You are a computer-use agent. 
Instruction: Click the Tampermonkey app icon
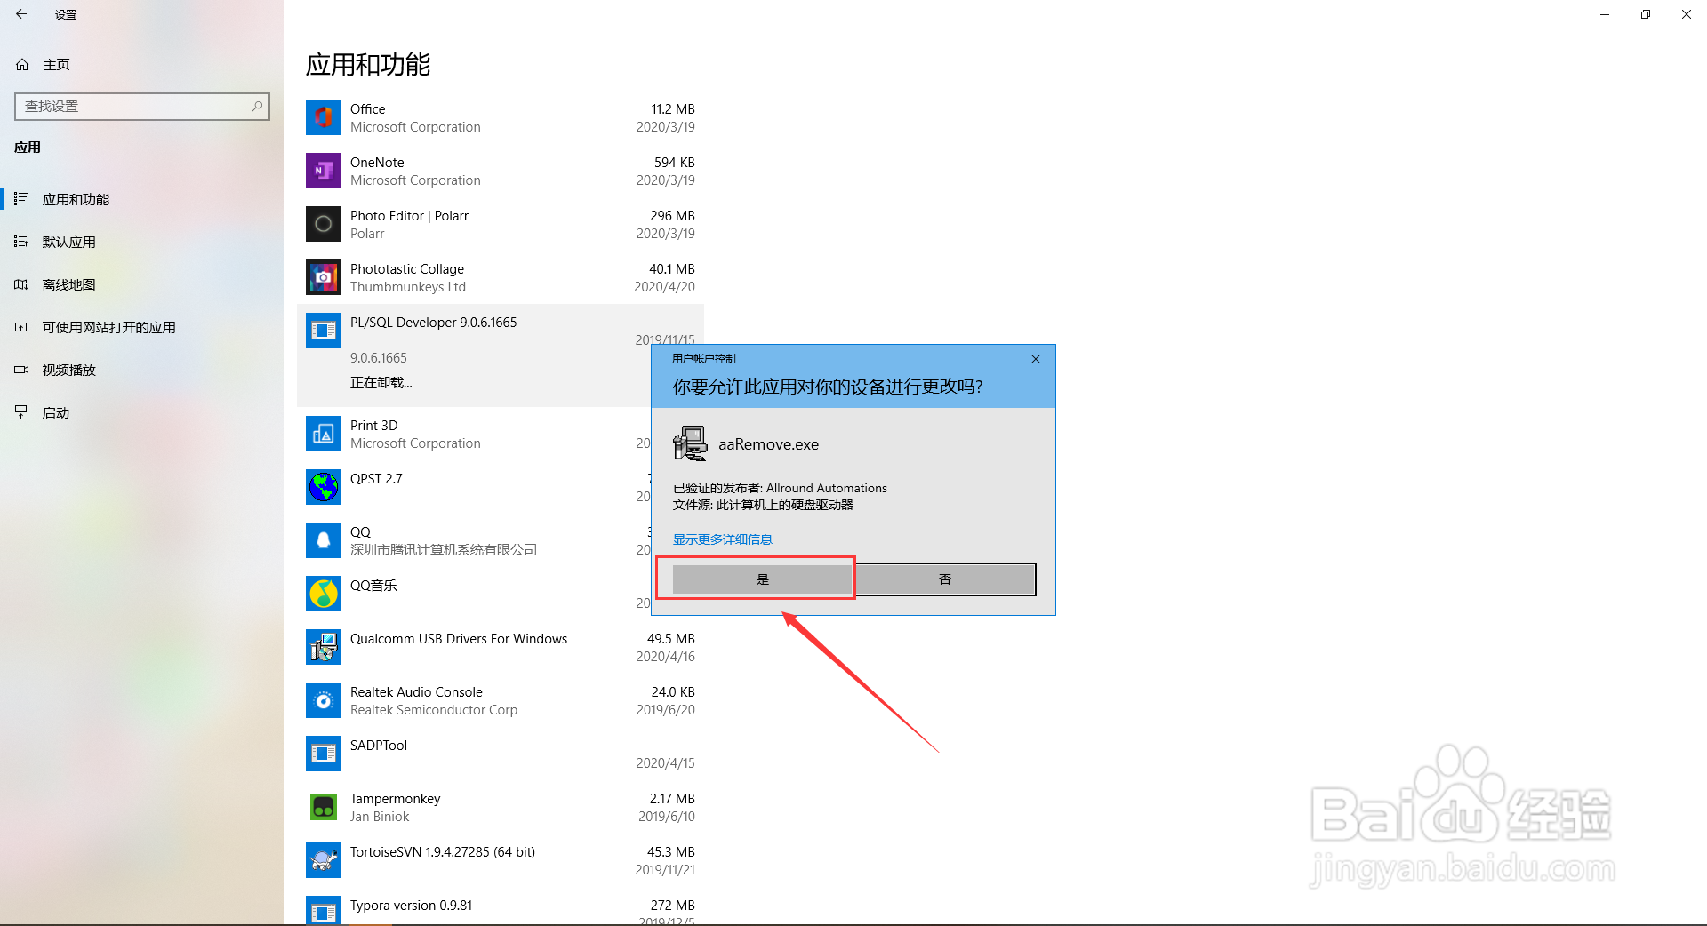pos(324,807)
